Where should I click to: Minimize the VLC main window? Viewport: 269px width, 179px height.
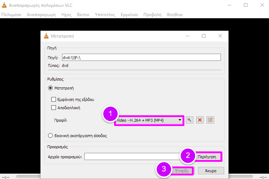tap(230, 5)
